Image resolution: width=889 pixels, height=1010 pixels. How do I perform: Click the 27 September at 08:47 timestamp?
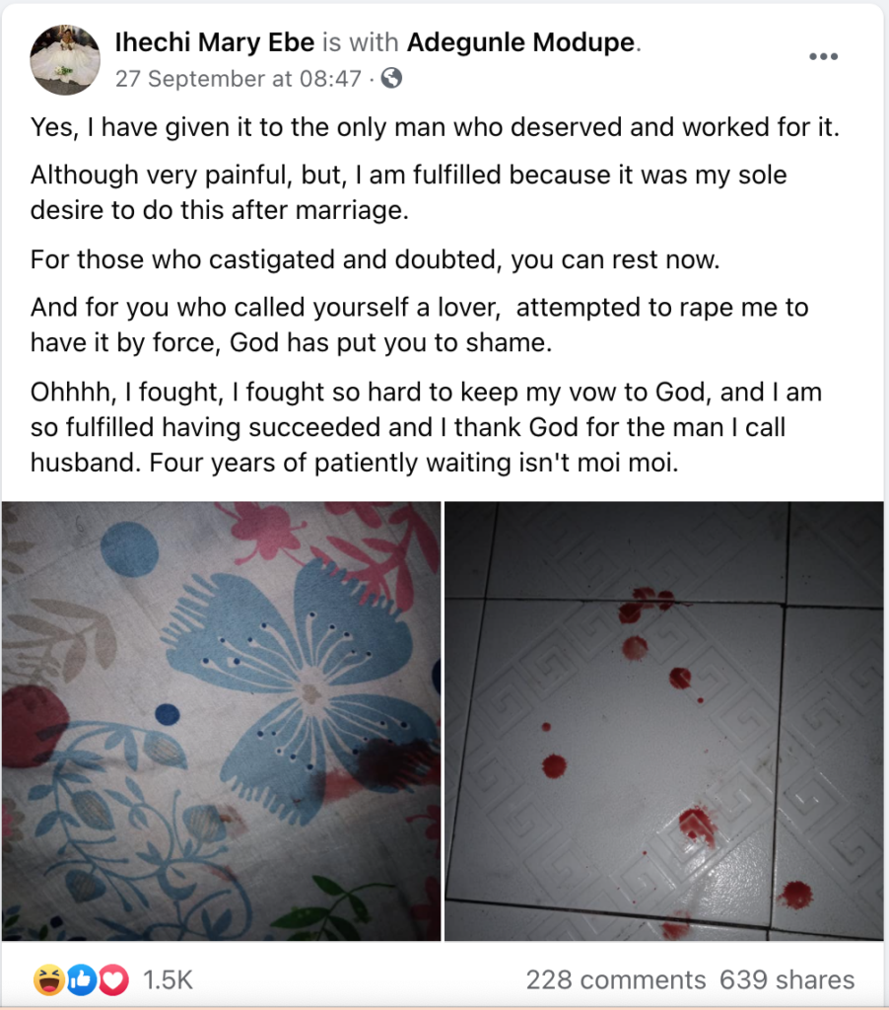tap(239, 79)
